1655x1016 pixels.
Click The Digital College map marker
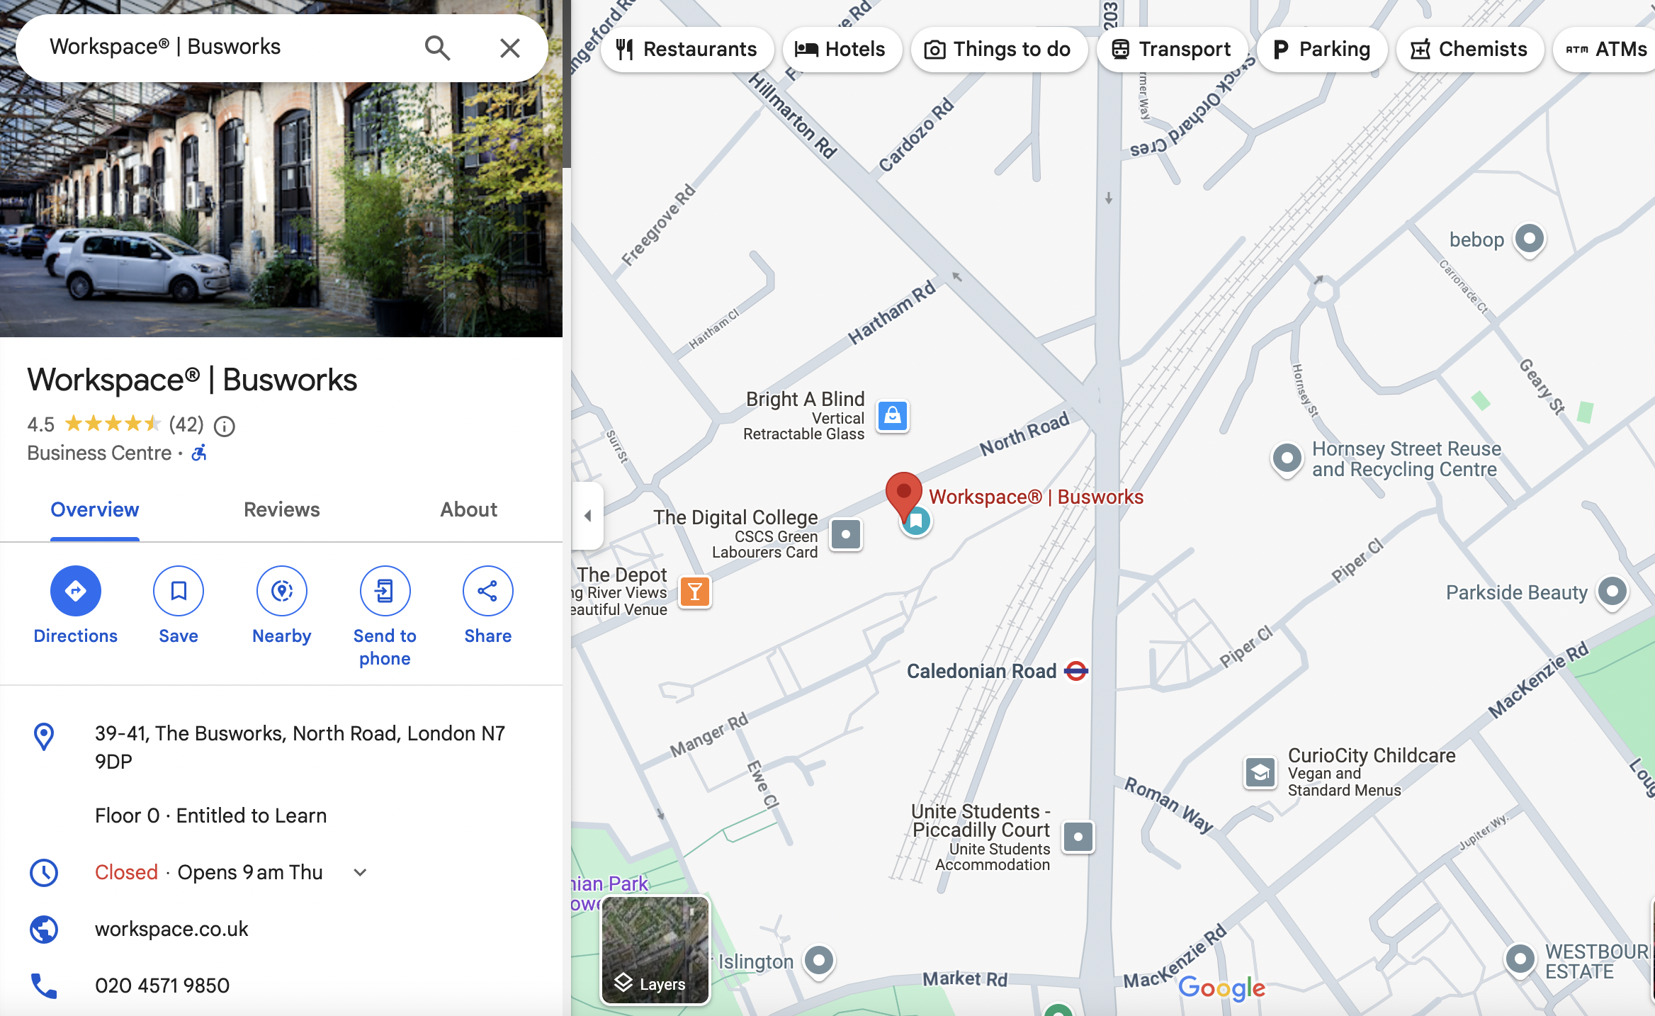point(846,534)
